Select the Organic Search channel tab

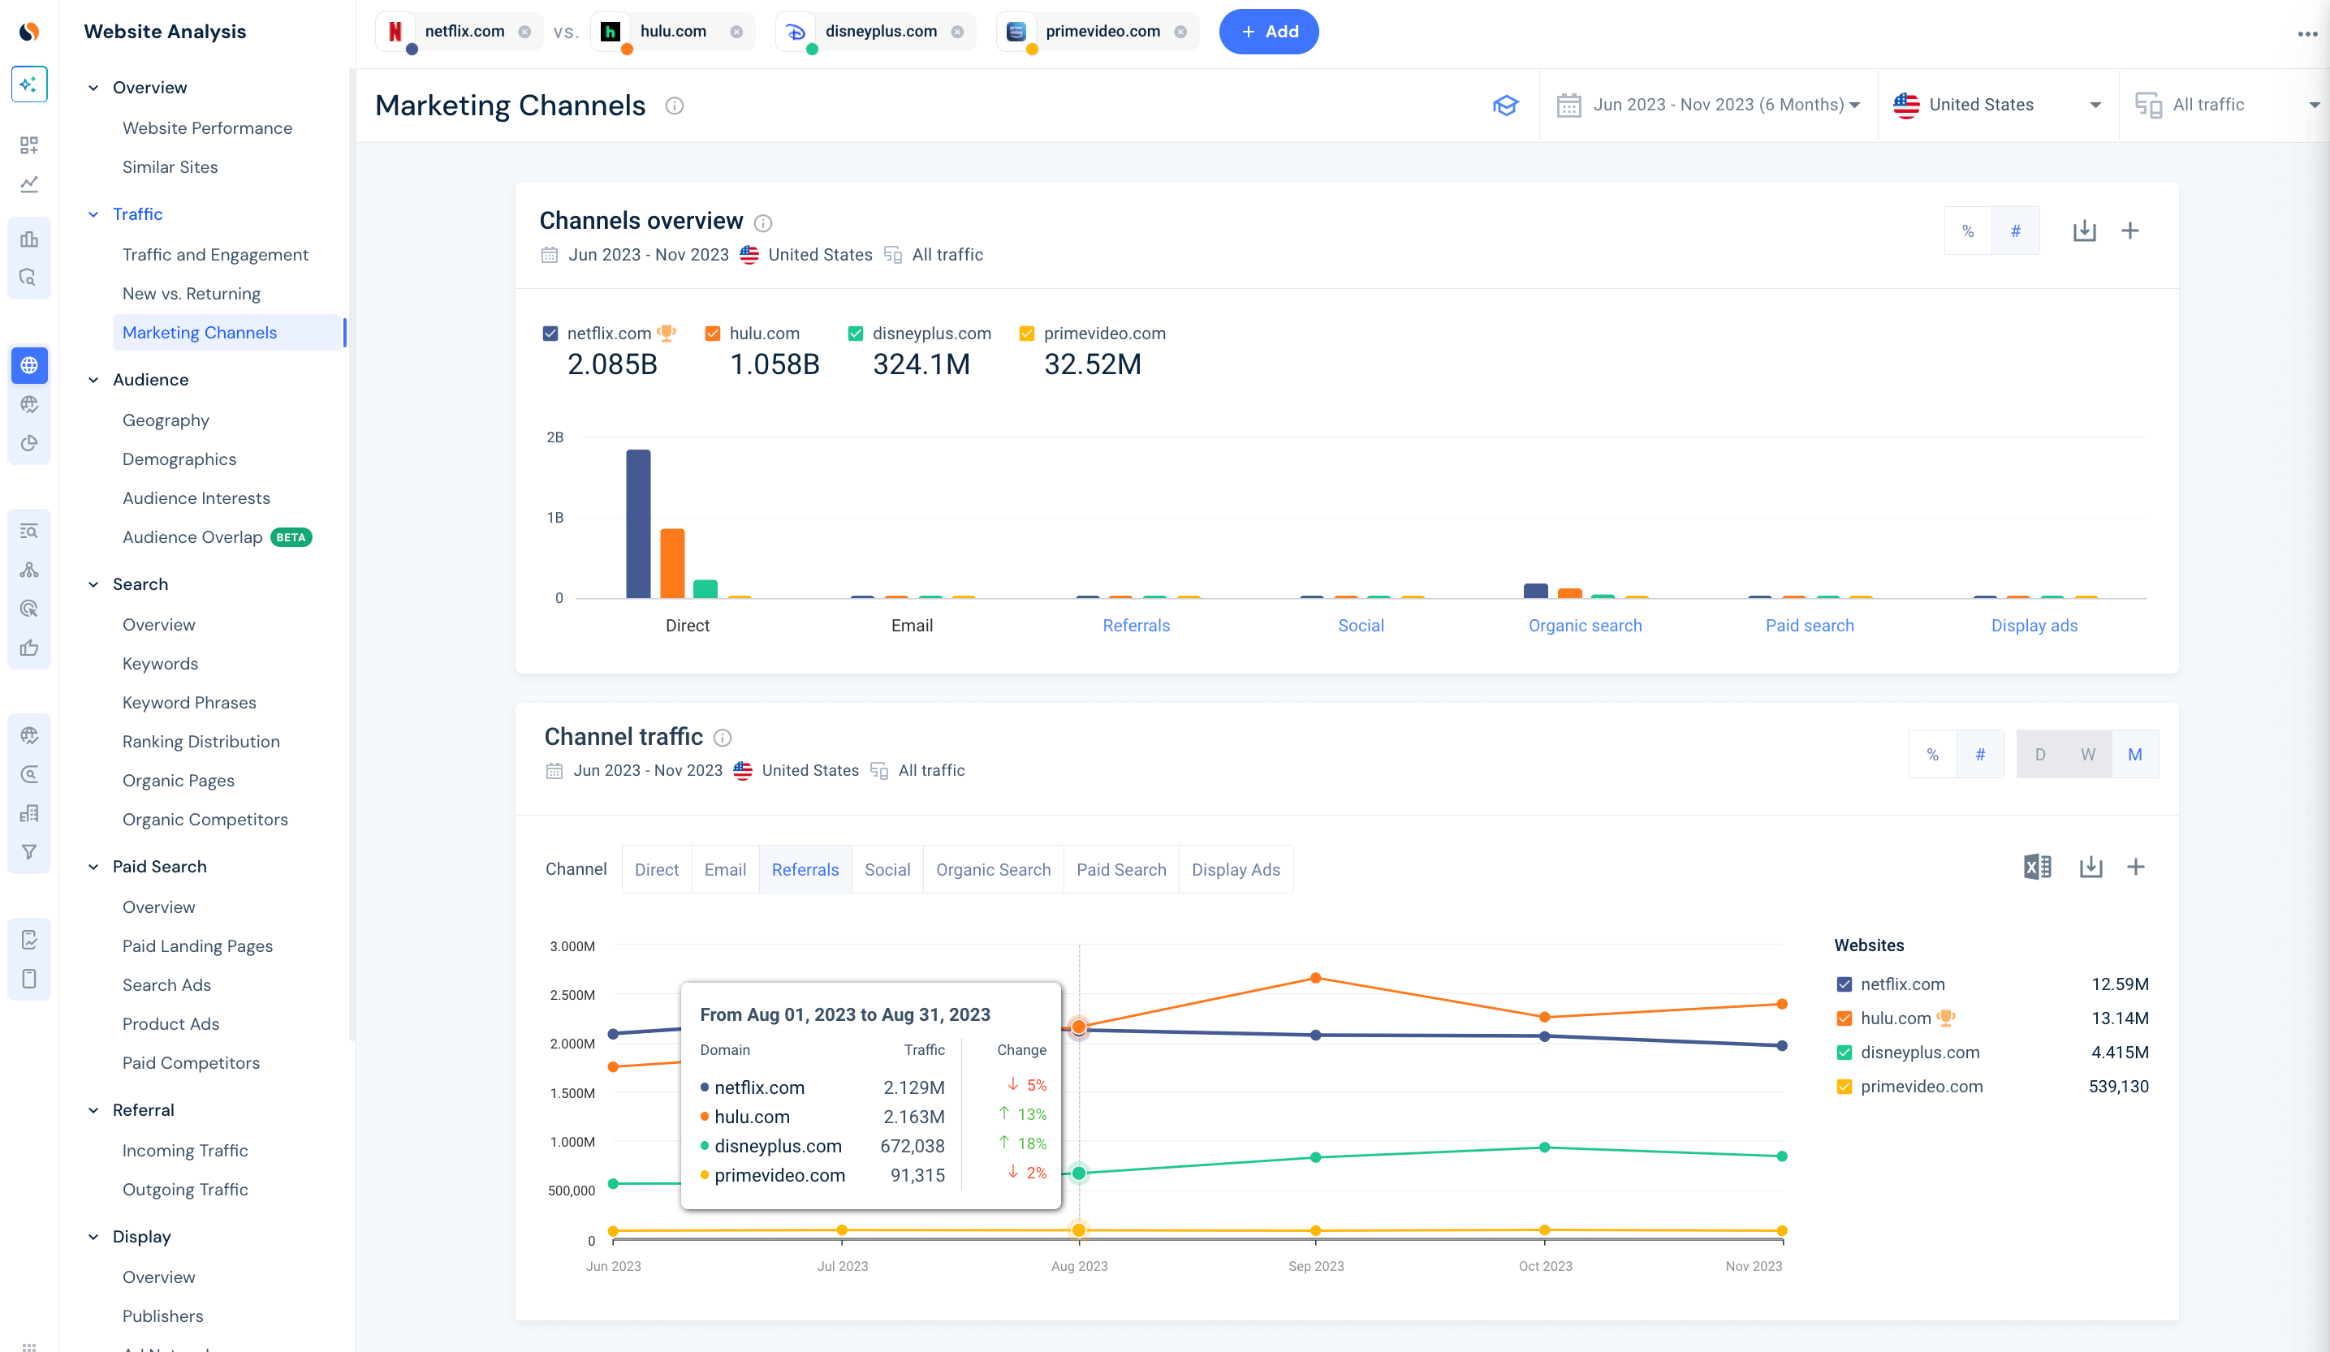(993, 870)
